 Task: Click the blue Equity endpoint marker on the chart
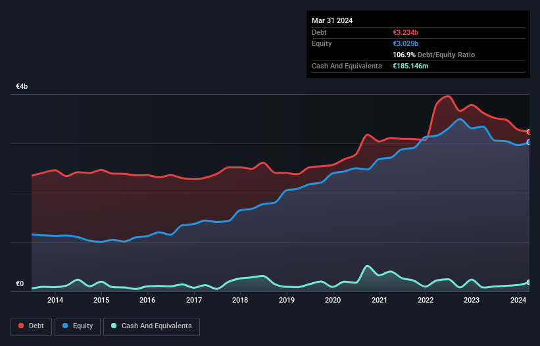529,142
